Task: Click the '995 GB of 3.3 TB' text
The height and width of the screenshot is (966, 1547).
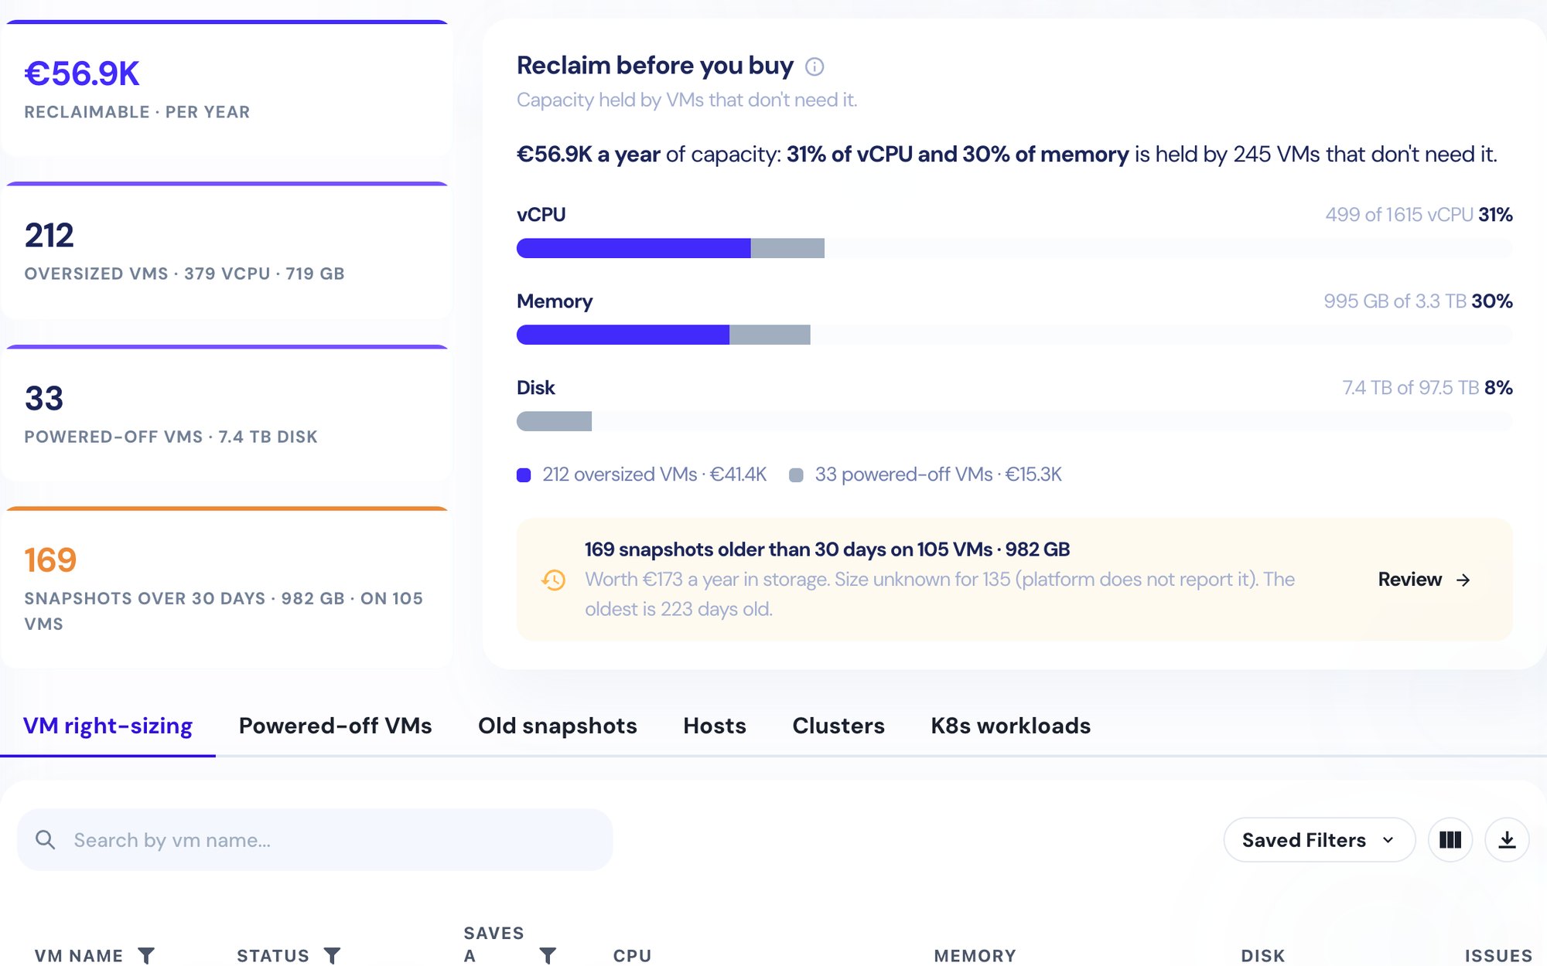Action: [1395, 301]
